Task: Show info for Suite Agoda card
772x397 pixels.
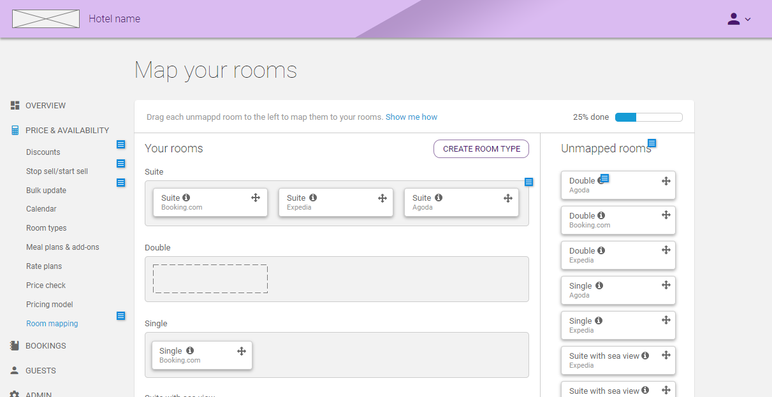Action: click(439, 198)
